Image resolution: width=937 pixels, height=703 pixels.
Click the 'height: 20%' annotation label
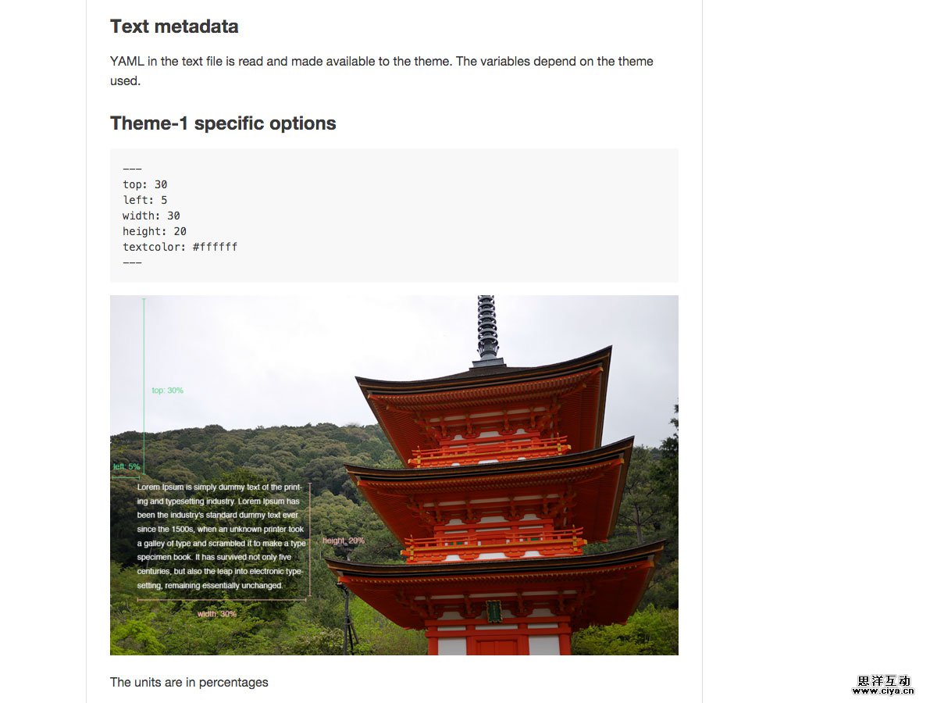(344, 541)
